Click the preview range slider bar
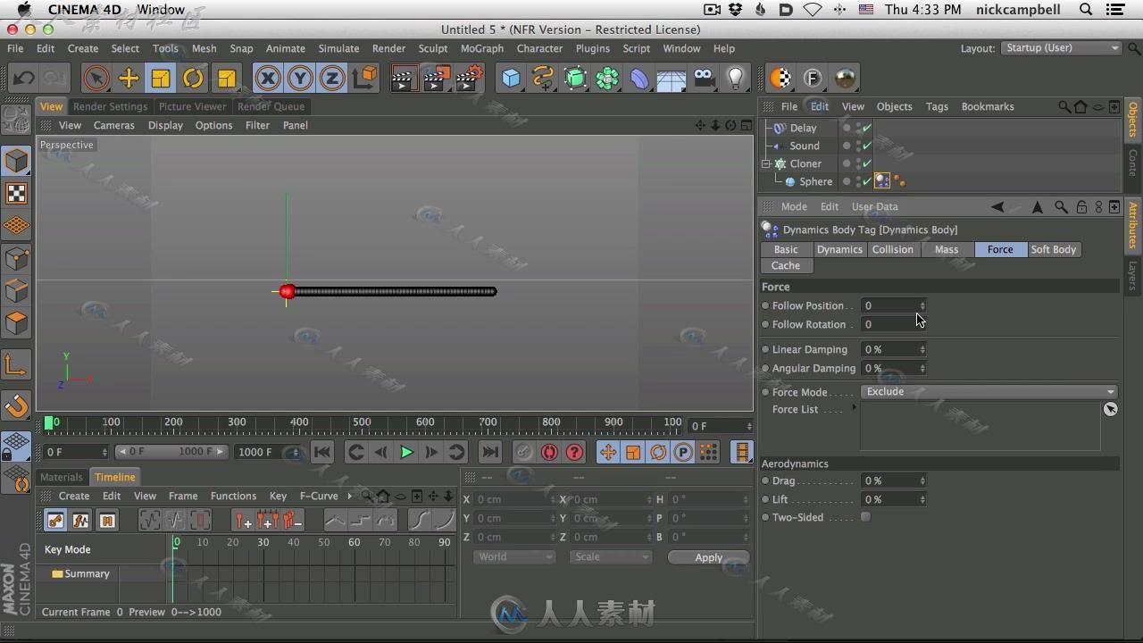Viewport: 1143px width, 643px height. coord(172,452)
